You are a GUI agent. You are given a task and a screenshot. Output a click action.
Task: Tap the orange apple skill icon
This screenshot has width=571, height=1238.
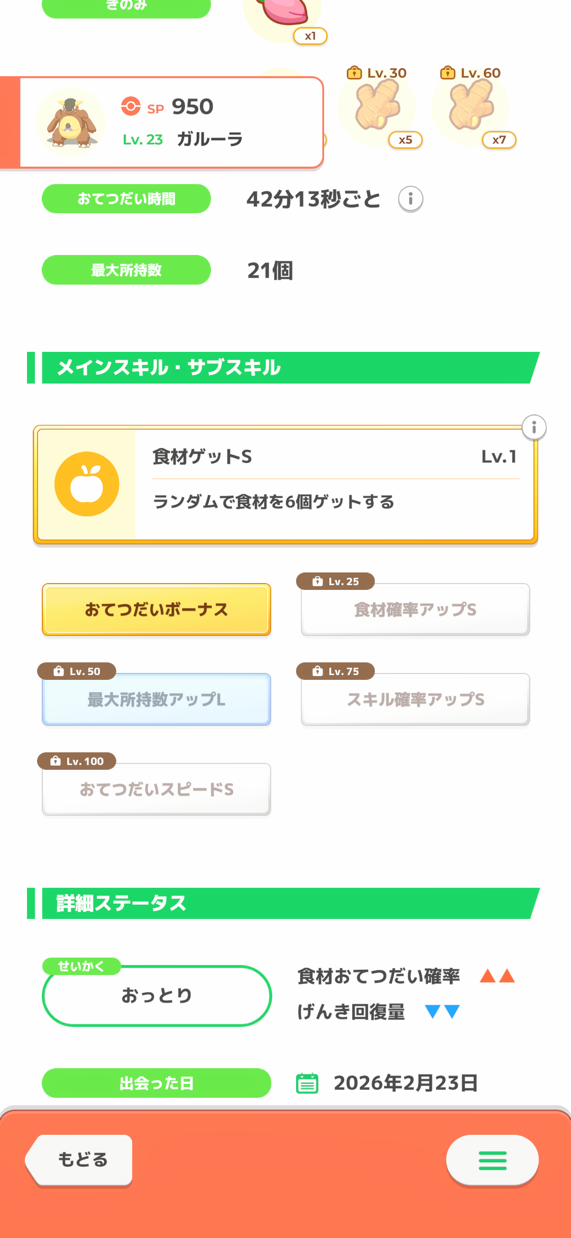[x=87, y=484]
